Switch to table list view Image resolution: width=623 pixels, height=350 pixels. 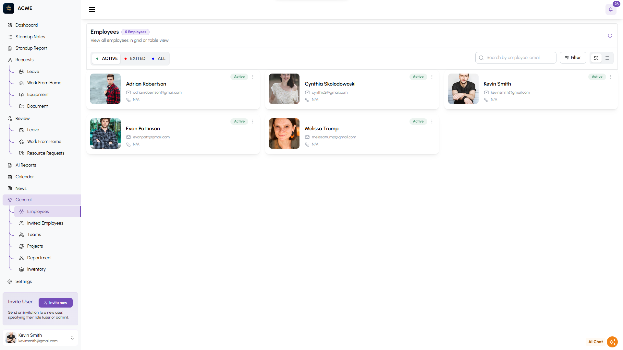click(x=607, y=58)
